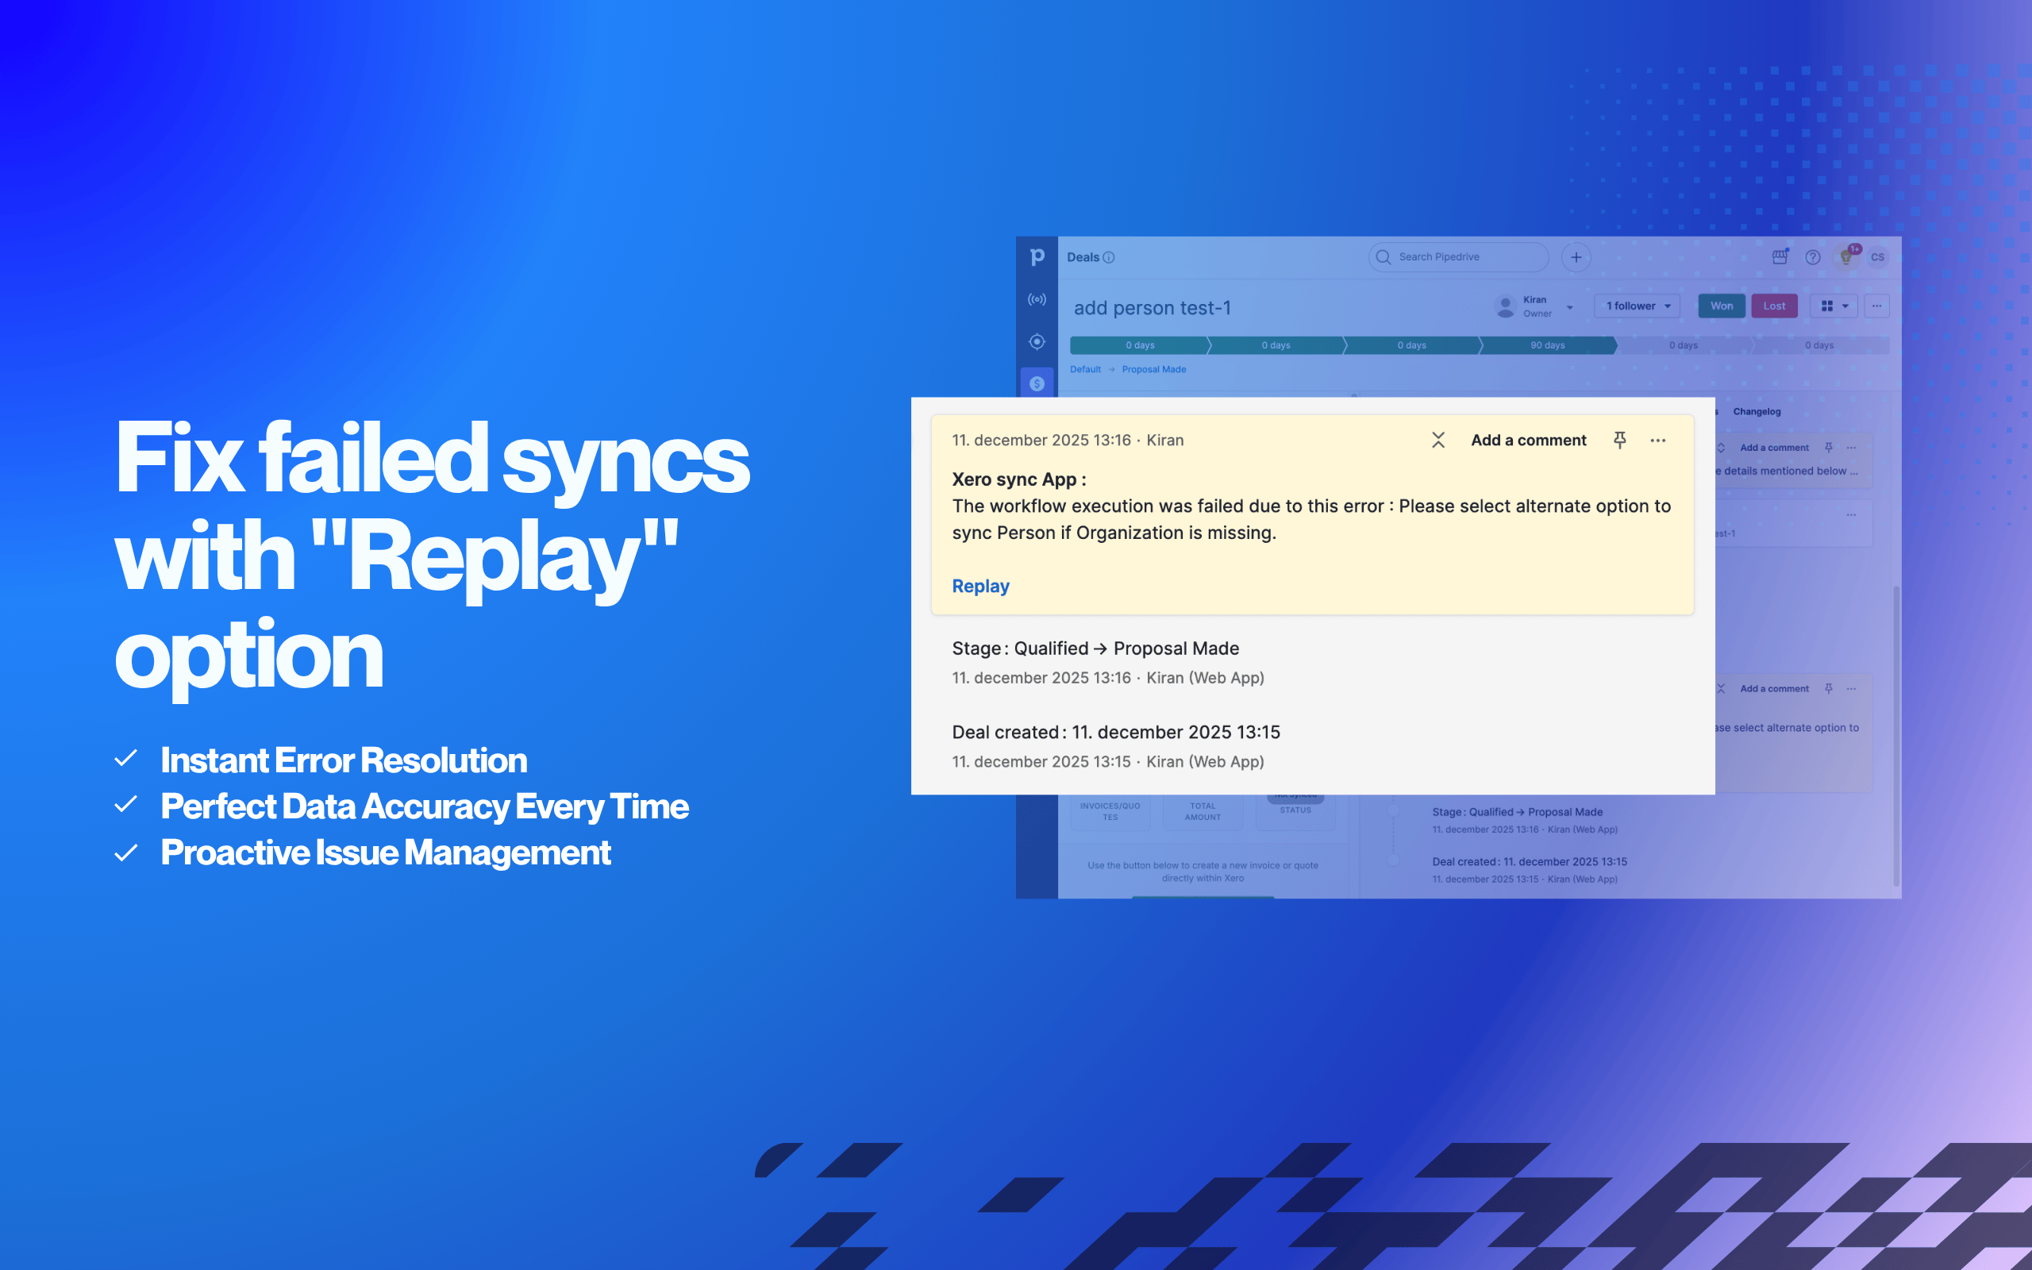Image resolution: width=2032 pixels, height=1270 pixels.
Task: Open the Help question mark icon
Action: pos(1813,258)
